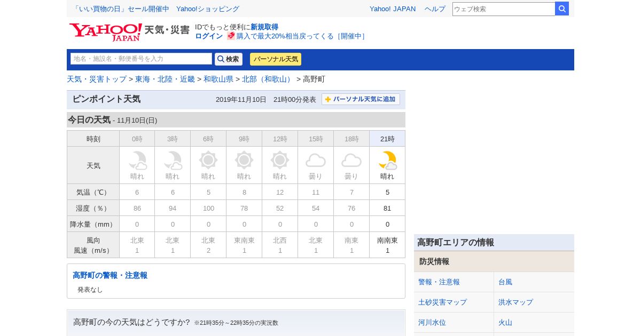Open 土砂災害マップ link
This screenshot has height=336, width=641.
442,302
